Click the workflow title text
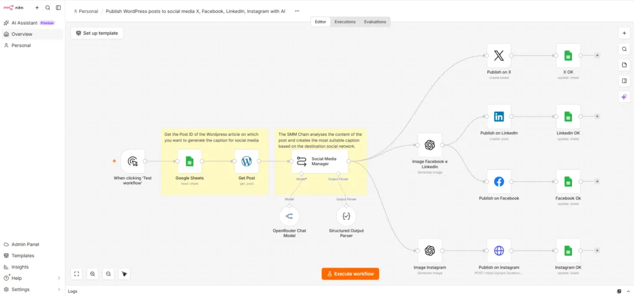 [x=195, y=11]
